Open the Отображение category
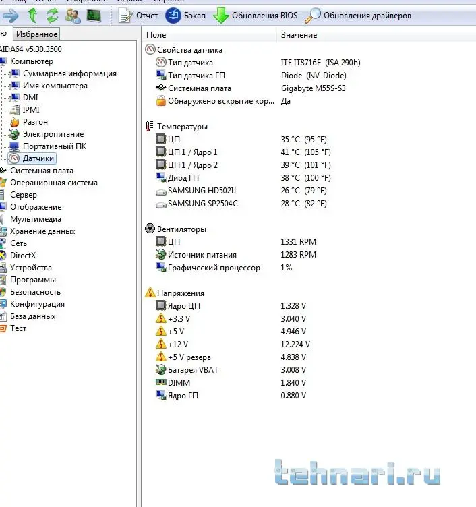476x507 pixels. [36, 207]
